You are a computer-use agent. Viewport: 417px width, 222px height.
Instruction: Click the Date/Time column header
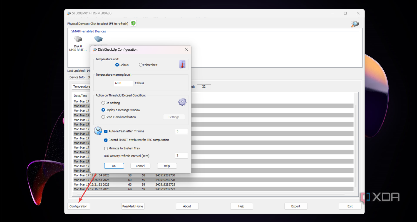[81, 96]
